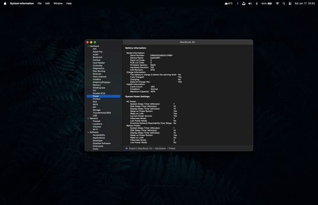The image size is (318, 205).
Task: Select Extensions under Software
Action: pyautogui.click(x=98, y=146)
